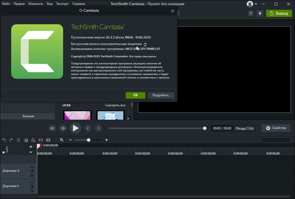Image resolution: width=295 pixels, height=199 pixels.
Task: Click the license refresh icon in About dialog
Action: [145, 44]
